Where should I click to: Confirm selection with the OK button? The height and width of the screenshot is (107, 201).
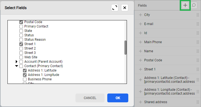coord(118,98)
